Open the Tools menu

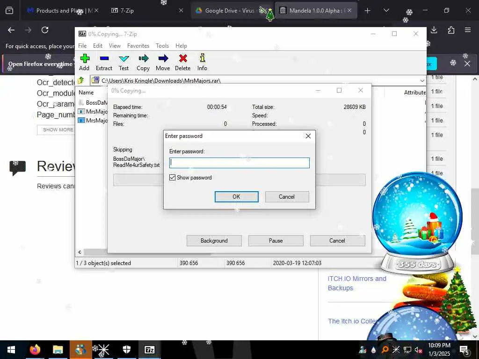(162, 46)
